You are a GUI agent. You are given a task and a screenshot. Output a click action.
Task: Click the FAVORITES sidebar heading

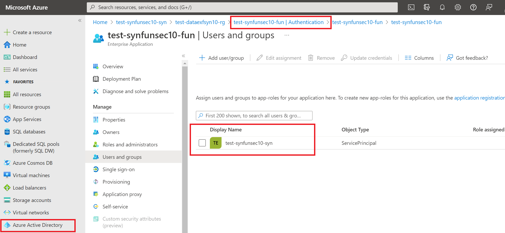pos(23,82)
